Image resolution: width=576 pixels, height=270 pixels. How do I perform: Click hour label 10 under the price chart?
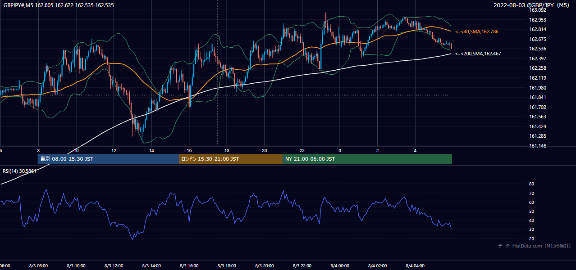(76, 151)
